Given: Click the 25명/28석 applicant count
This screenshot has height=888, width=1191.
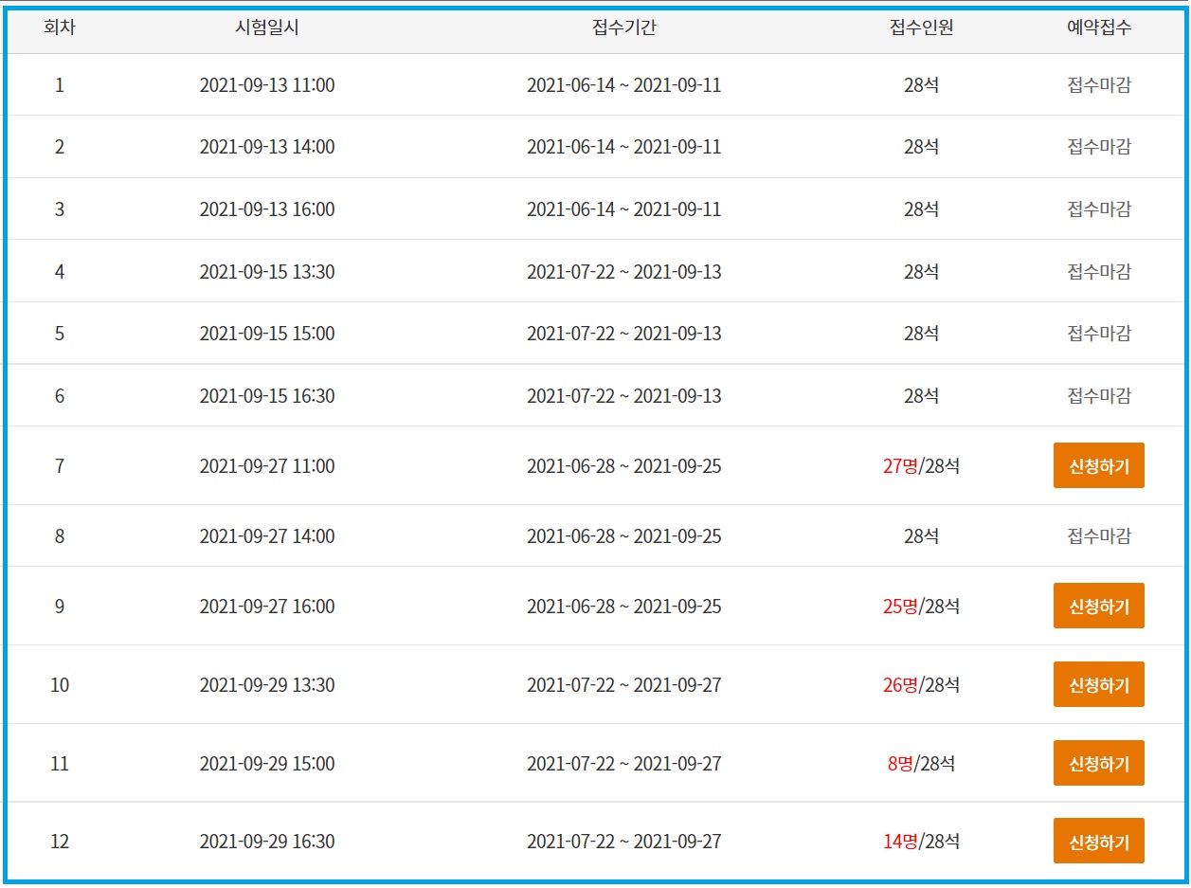Looking at the screenshot, I should pyautogui.click(x=921, y=607).
